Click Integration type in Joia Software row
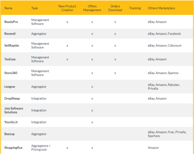The image size is (194, 154). click(39, 110)
